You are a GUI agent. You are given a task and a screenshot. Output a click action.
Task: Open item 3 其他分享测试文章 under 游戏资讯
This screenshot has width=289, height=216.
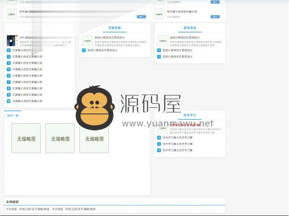pos(177,57)
